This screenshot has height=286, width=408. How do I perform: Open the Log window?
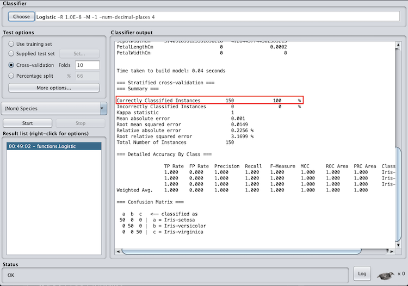pyautogui.click(x=362, y=273)
